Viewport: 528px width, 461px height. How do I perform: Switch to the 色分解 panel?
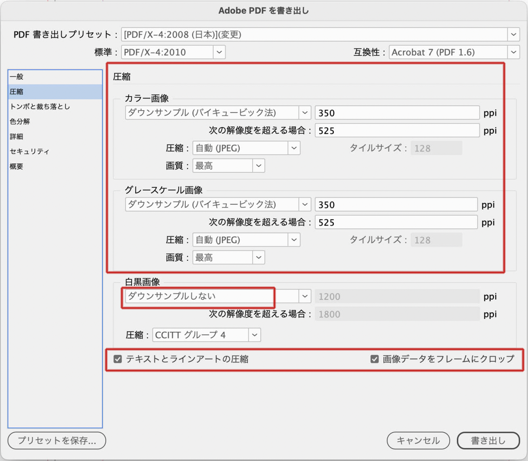[x=20, y=122]
